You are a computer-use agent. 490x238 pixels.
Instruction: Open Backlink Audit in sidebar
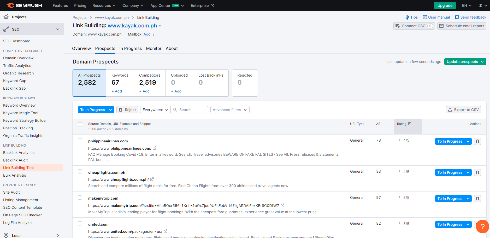click(x=15, y=160)
